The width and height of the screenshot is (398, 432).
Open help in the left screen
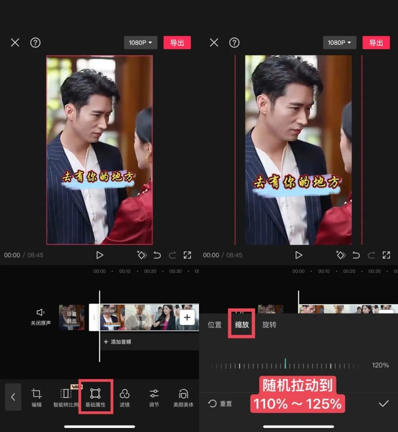click(35, 43)
